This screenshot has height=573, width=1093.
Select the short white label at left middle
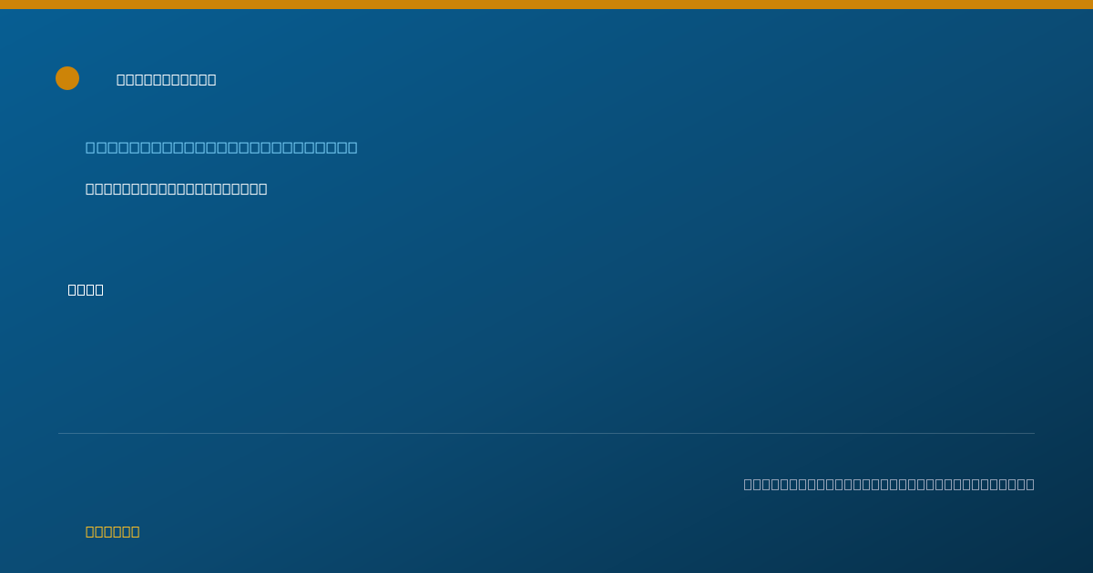point(86,290)
